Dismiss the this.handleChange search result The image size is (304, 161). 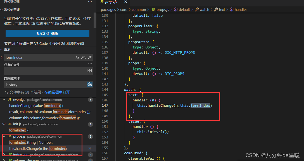click(x=90, y=148)
